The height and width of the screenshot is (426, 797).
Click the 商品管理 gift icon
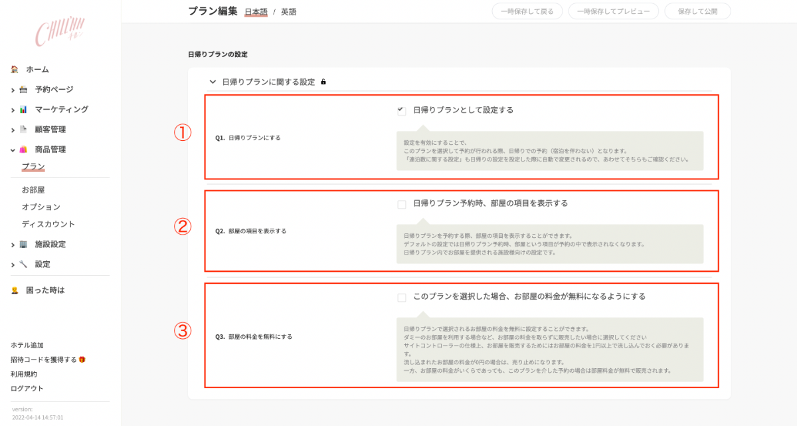point(23,150)
